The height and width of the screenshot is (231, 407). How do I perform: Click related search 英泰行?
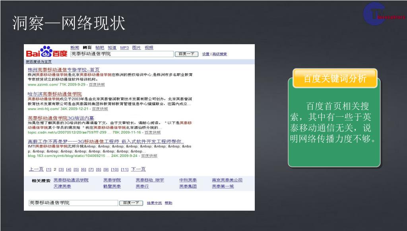click(x=142, y=186)
